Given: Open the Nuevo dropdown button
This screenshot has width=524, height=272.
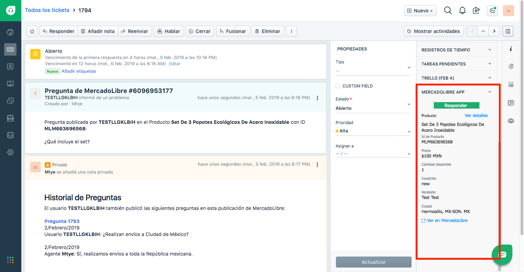Looking at the screenshot, I should 420,11.
